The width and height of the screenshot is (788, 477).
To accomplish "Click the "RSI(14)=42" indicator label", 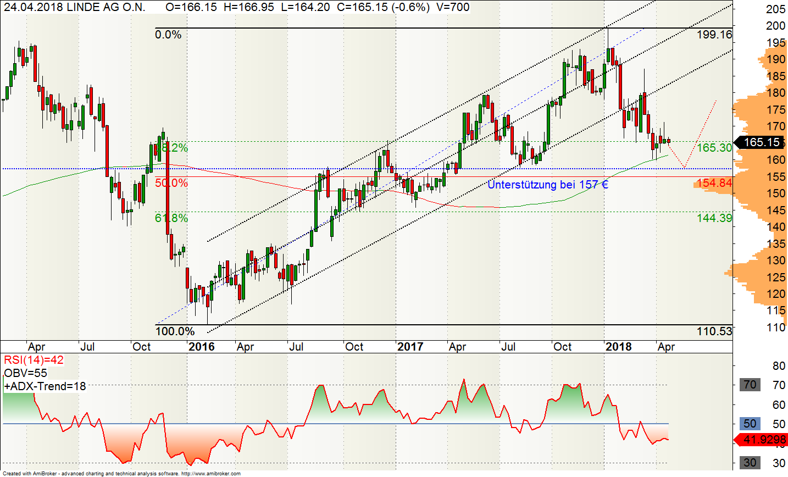I will (x=34, y=360).
